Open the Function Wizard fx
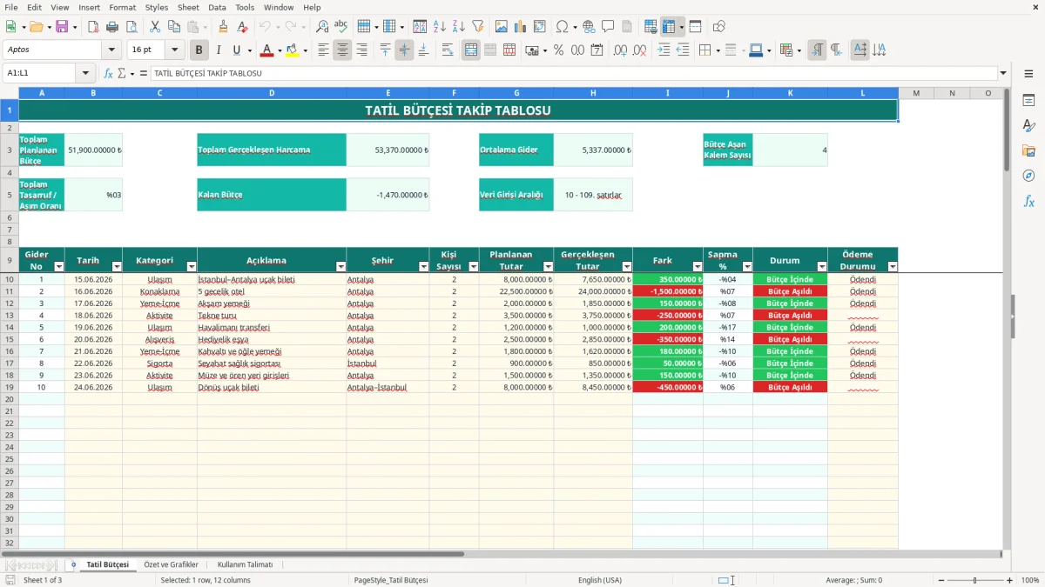This screenshot has width=1045, height=587. pyautogui.click(x=108, y=73)
